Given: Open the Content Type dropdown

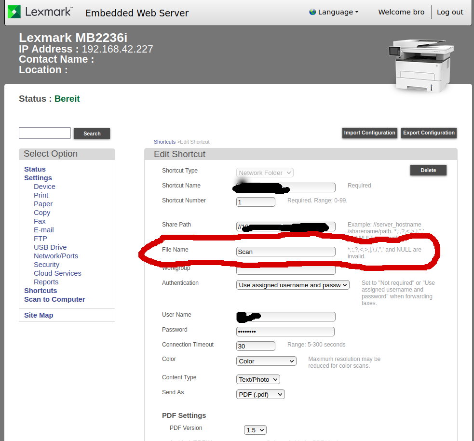Looking at the screenshot, I should (258, 379).
